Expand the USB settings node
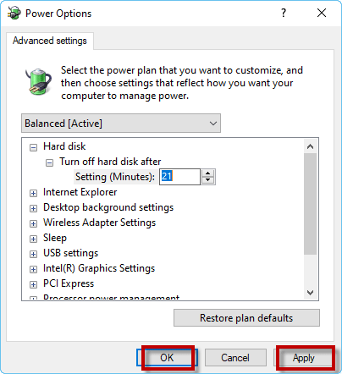Viewport: 342px width, 374px height. point(33,254)
